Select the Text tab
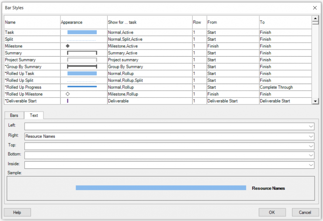323x221 pixels. pyautogui.click(x=34, y=115)
